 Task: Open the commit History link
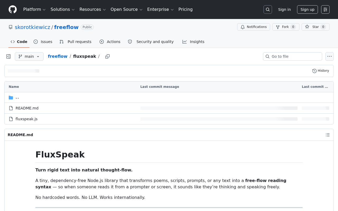point(321,71)
